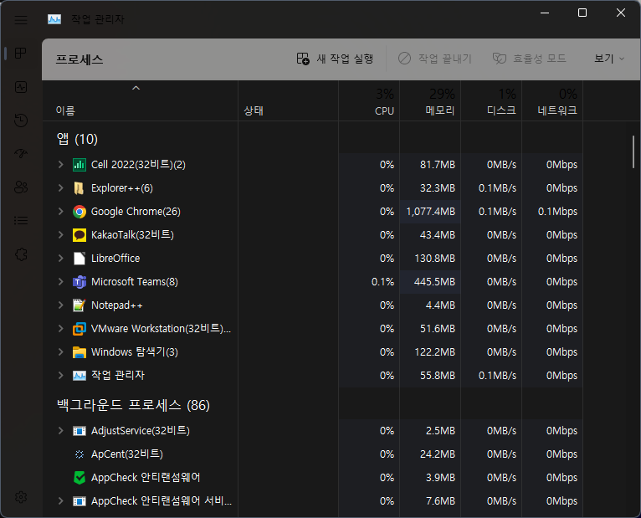Click the Task Manager title bar icon

tap(54, 19)
